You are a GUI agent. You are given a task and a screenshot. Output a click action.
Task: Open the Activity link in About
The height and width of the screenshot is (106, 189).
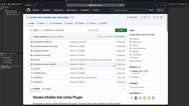(134, 45)
